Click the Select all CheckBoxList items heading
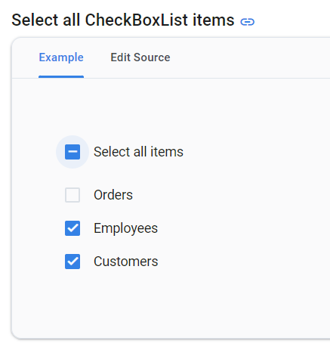 tap(123, 20)
